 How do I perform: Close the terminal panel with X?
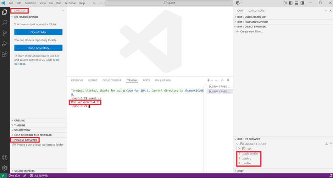(x=228, y=80)
